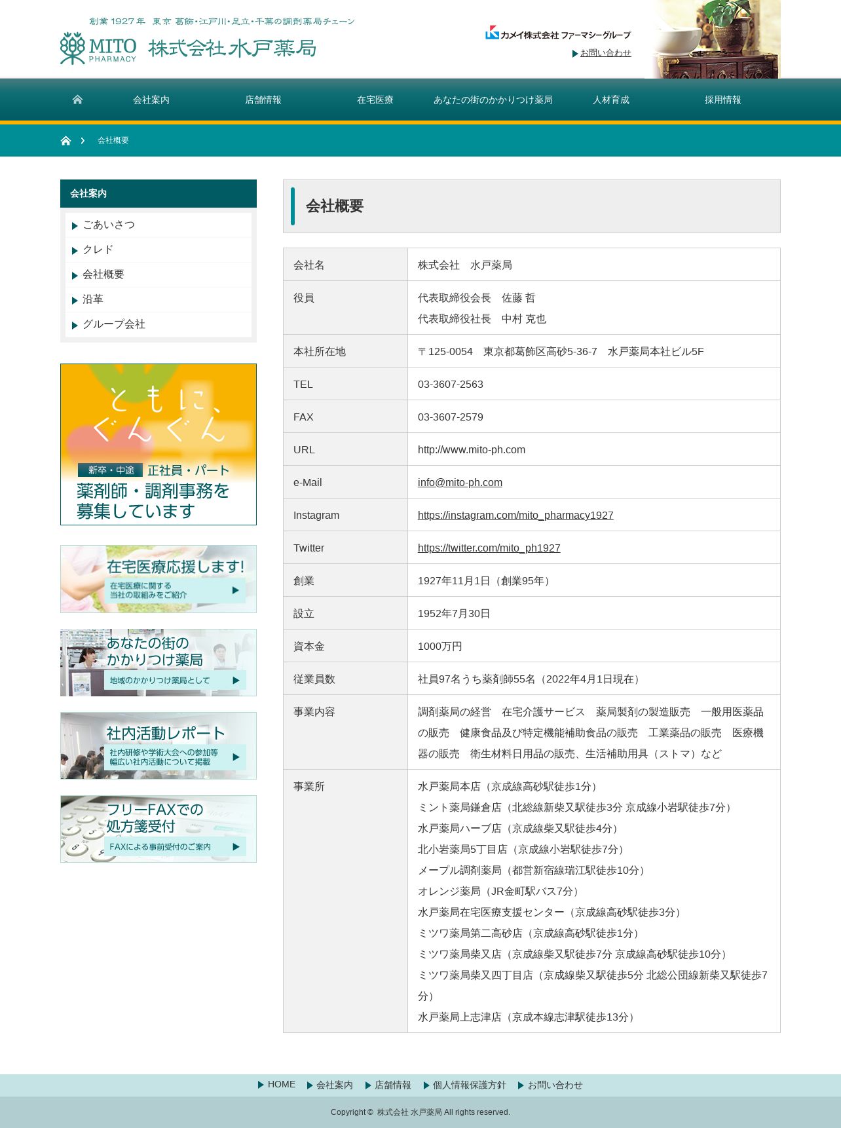The image size is (841, 1128).
Task: Click the play arrow on フリーFAX banner
Action: (x=236, y=846)
